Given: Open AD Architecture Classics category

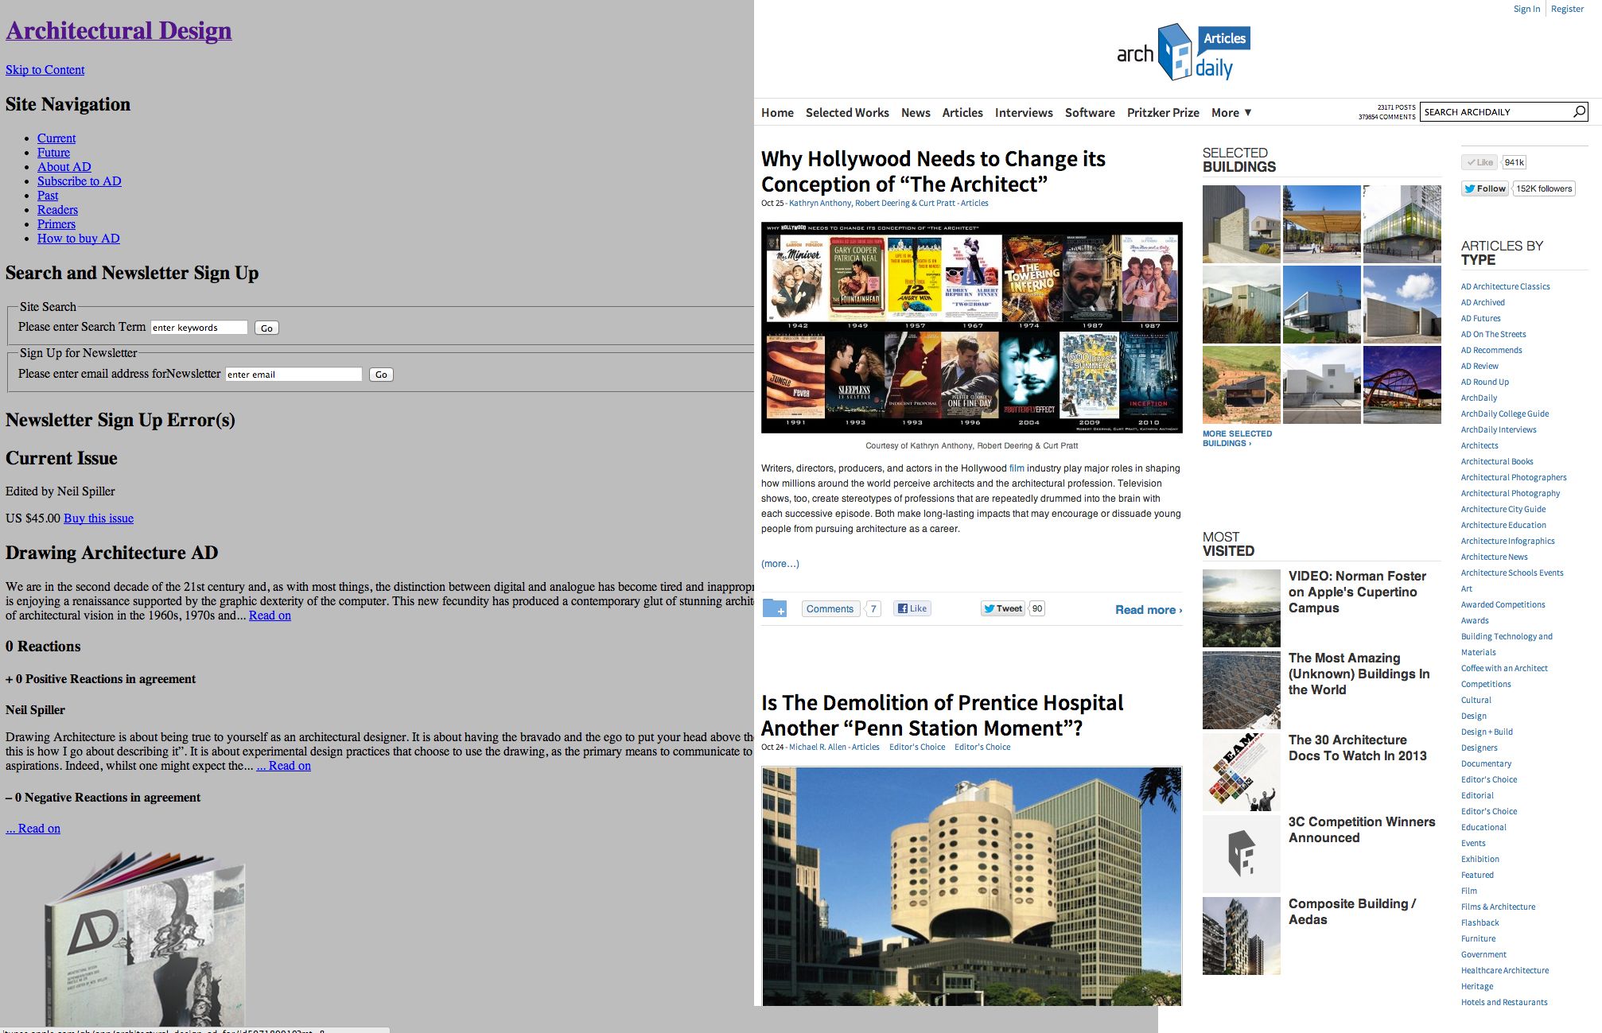Looking at the screenshot, I should coord(1505,286).
